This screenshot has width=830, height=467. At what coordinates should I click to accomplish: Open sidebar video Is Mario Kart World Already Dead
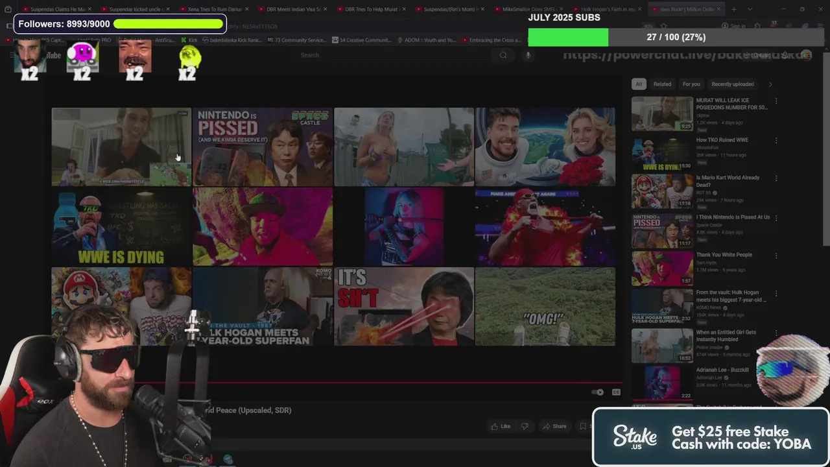728,181
